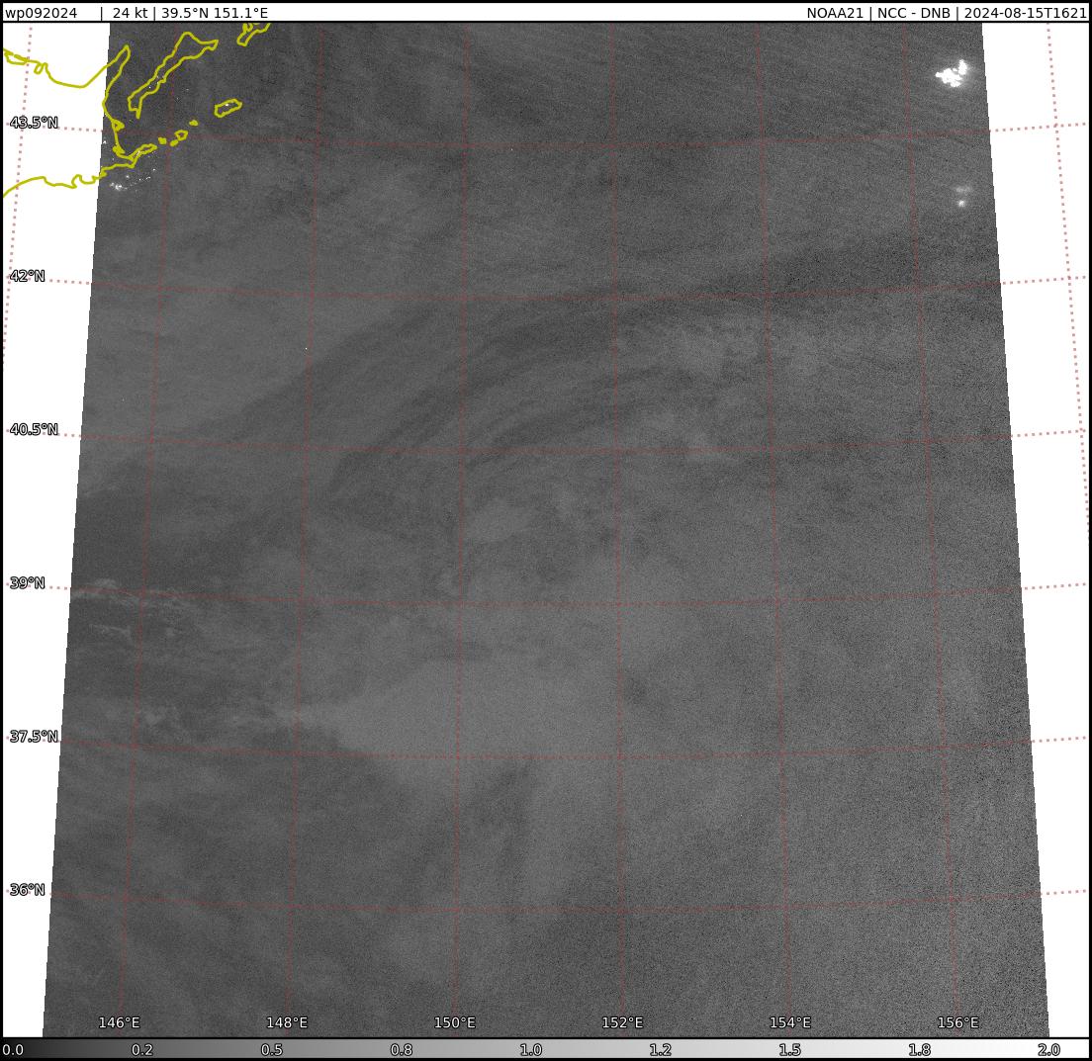Click the 36°N latitude label
This screenshot has width=1092, height=1061.
(27, 889)
